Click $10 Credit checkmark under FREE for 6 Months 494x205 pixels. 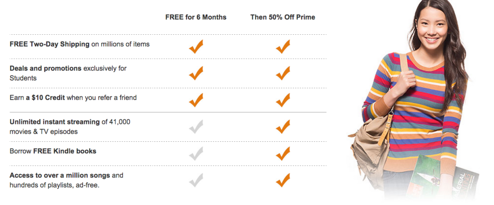pos(196,100)
